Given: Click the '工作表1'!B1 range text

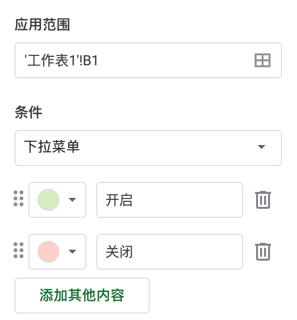Looking at the screenshot, I should pyautogui.click(x=61, y=60).
